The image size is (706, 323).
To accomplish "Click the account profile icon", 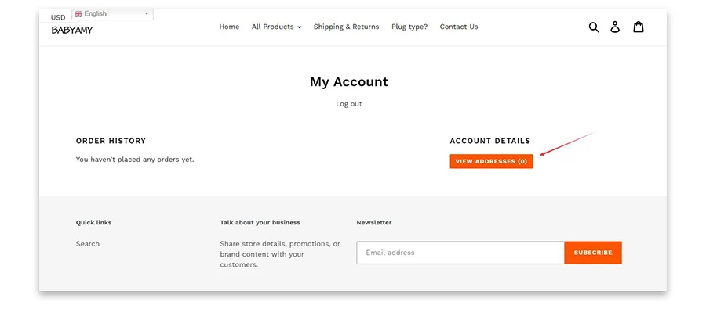I will point(615,27).
